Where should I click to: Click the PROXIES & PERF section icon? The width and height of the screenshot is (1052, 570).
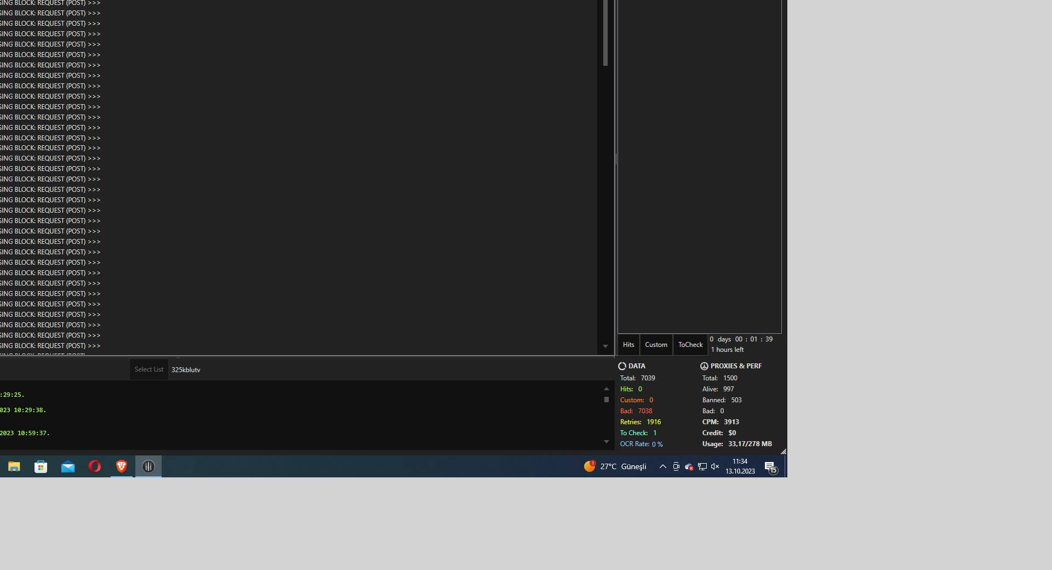(704, 366)
